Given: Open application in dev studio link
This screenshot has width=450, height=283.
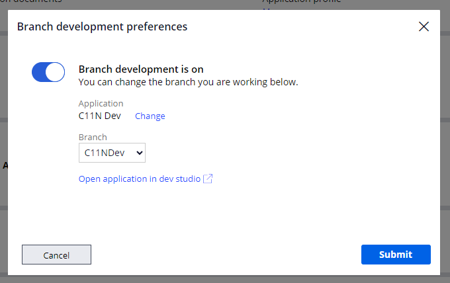Looking at the screenshot, I should 140,179.
